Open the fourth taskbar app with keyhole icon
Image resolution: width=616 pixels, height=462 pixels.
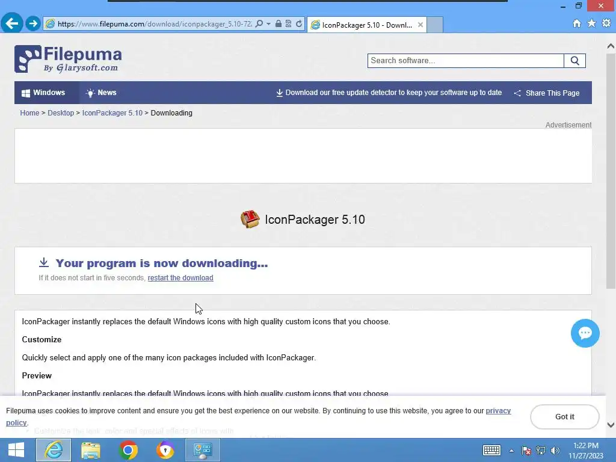[165, 450]
